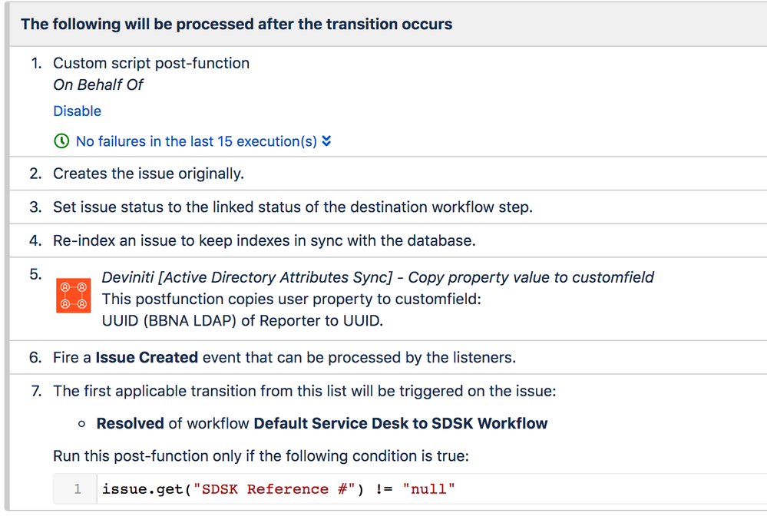
Task: Select Set issue status post-function row
Action: pos(388,207)
